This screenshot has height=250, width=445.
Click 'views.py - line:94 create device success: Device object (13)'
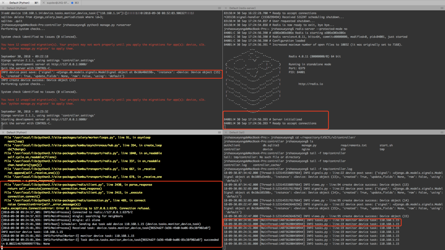[316, 184]
